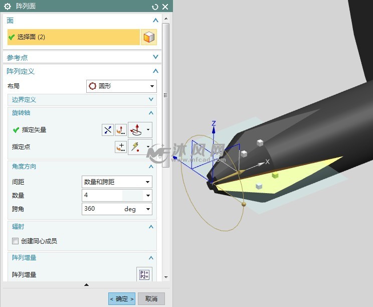Click the lower white cube handle on the dark body
Screen dimensions: 373x307
[x=244, y=153]
